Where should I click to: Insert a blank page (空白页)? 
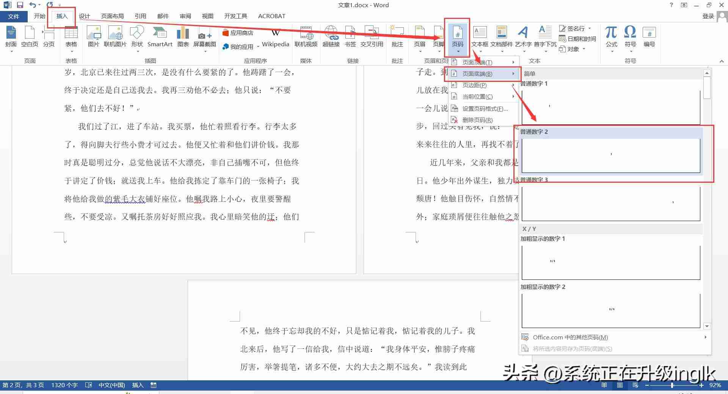click(x=30, y=37)
